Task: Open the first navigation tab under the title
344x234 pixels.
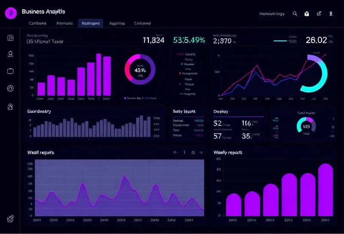Action: pos(37,24)
